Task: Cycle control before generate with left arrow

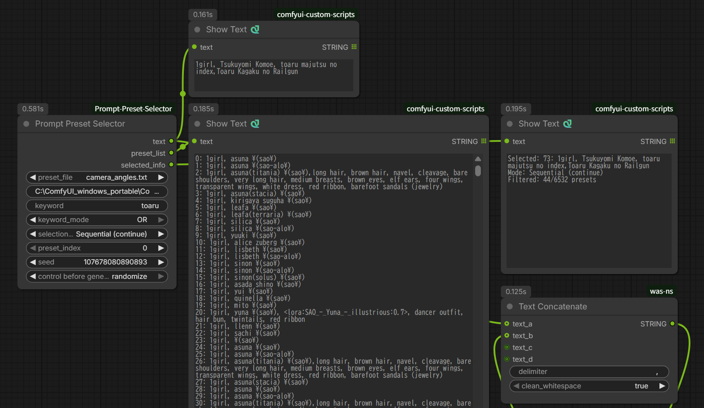Action: coord(33,276)
